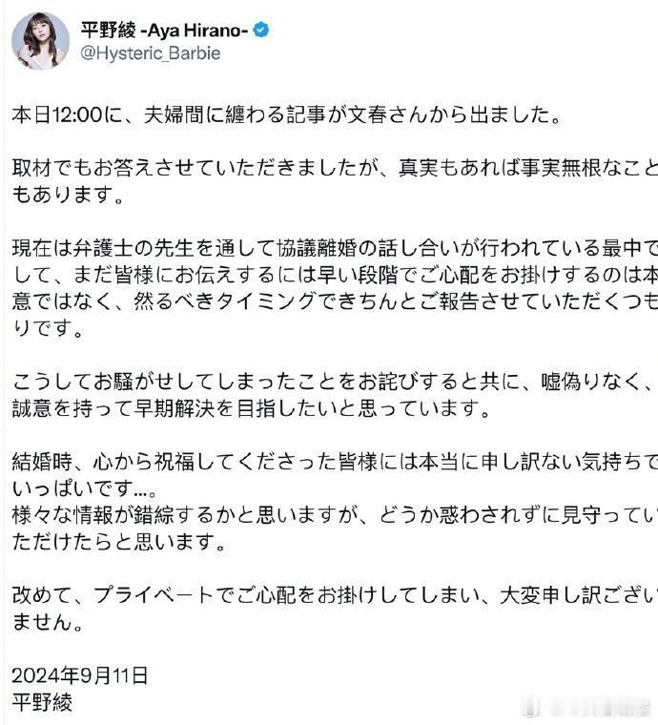Select the closing line starting 改めて、プライベート
This screenshot has height=725, width=658.
(x=335, y=595)
